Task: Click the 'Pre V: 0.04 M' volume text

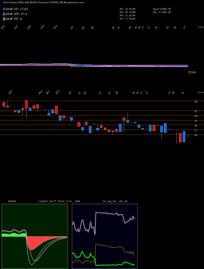Action: (x=162, y=12)
